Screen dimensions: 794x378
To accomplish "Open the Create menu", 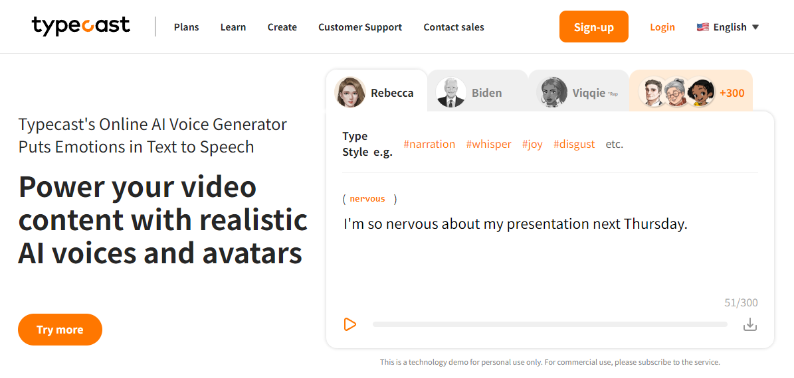I will tap(282, 27).
